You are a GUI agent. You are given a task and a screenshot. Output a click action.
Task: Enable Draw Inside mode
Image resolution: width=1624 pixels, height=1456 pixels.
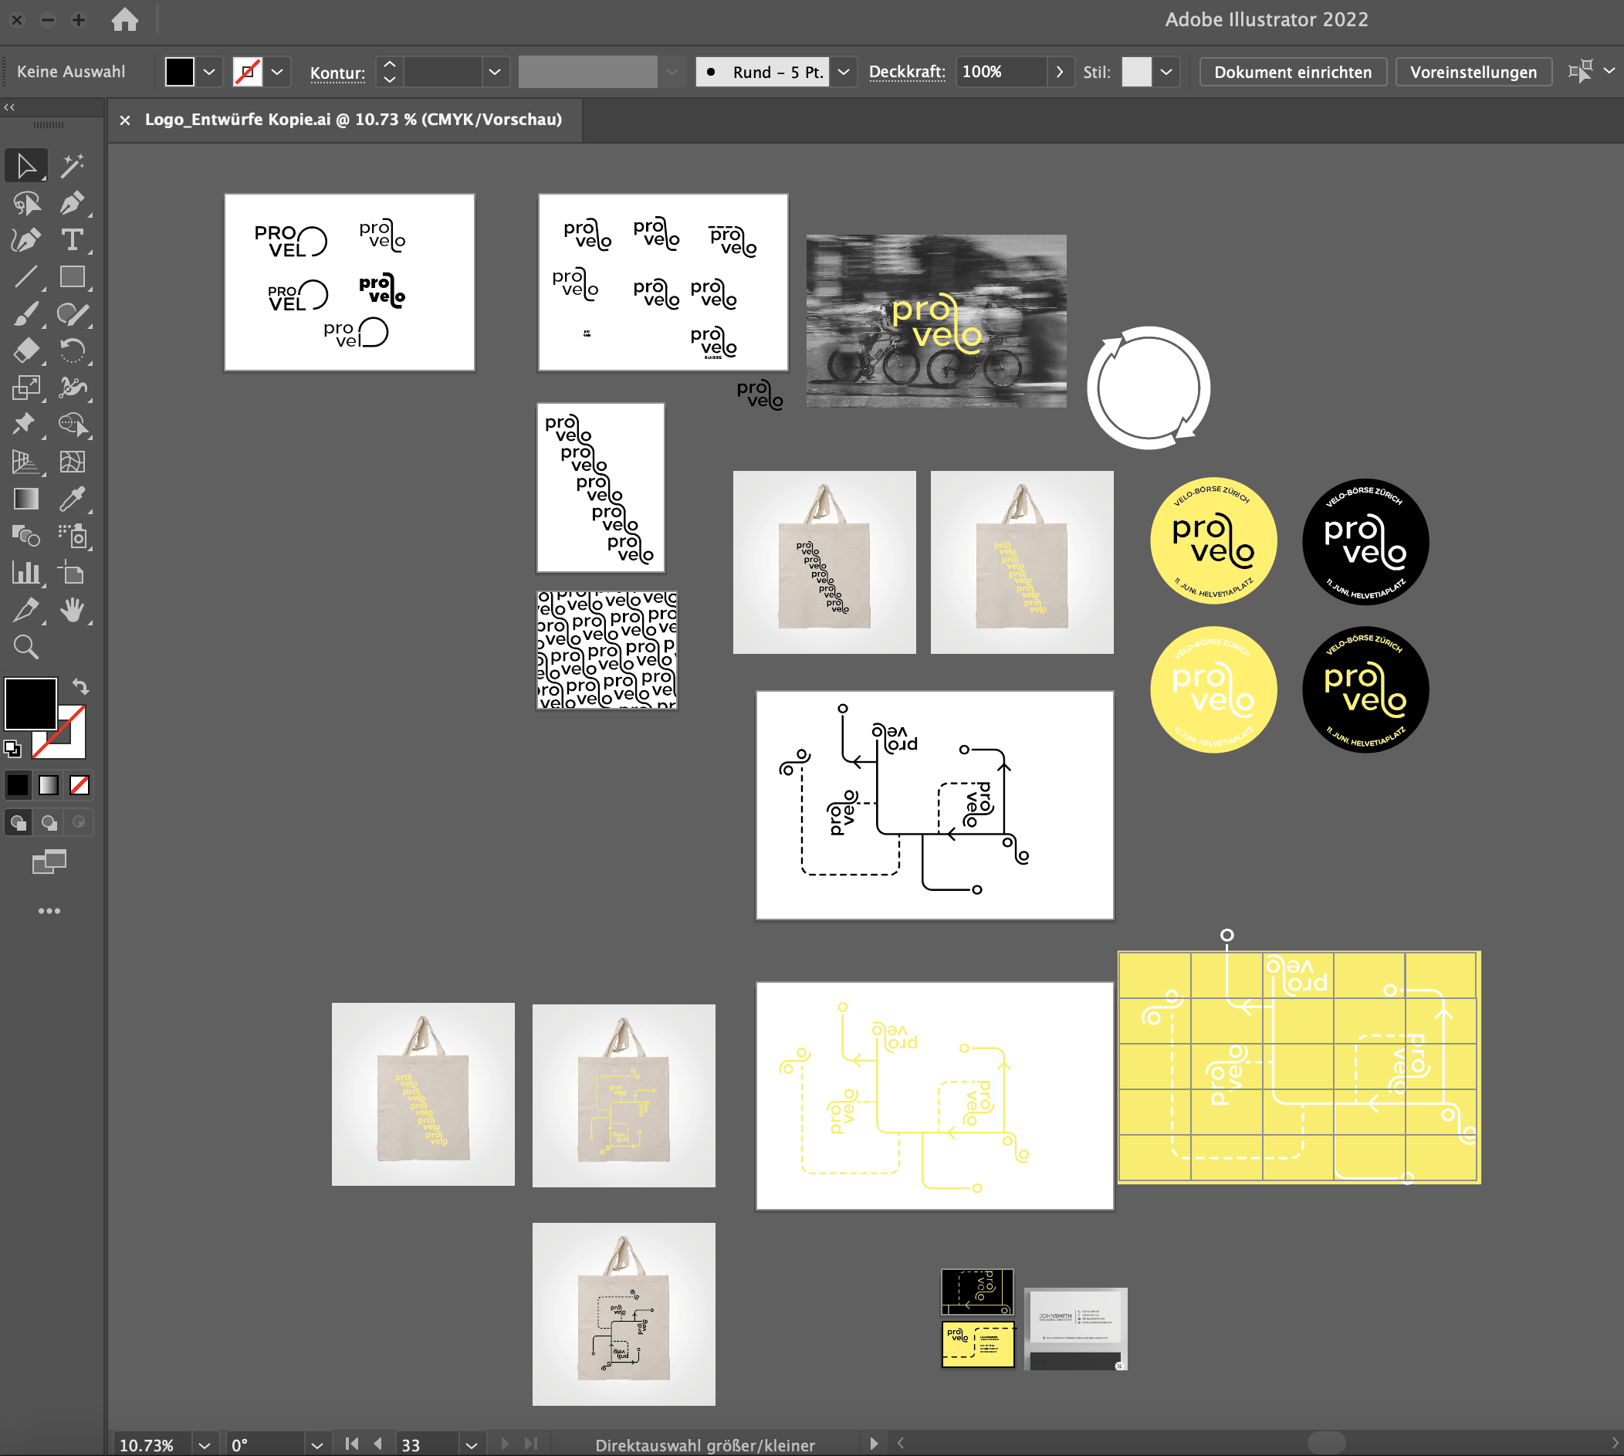click(79, 822)
